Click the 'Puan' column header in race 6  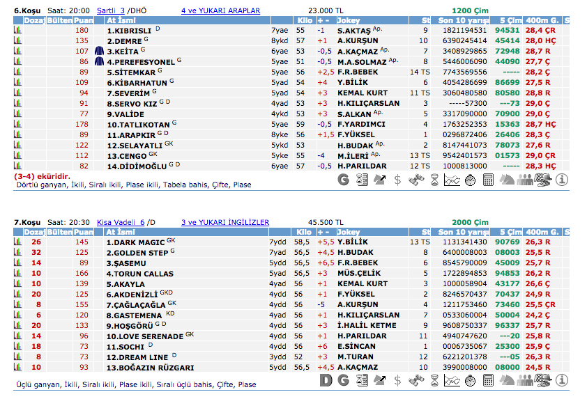tap(83, 21)
